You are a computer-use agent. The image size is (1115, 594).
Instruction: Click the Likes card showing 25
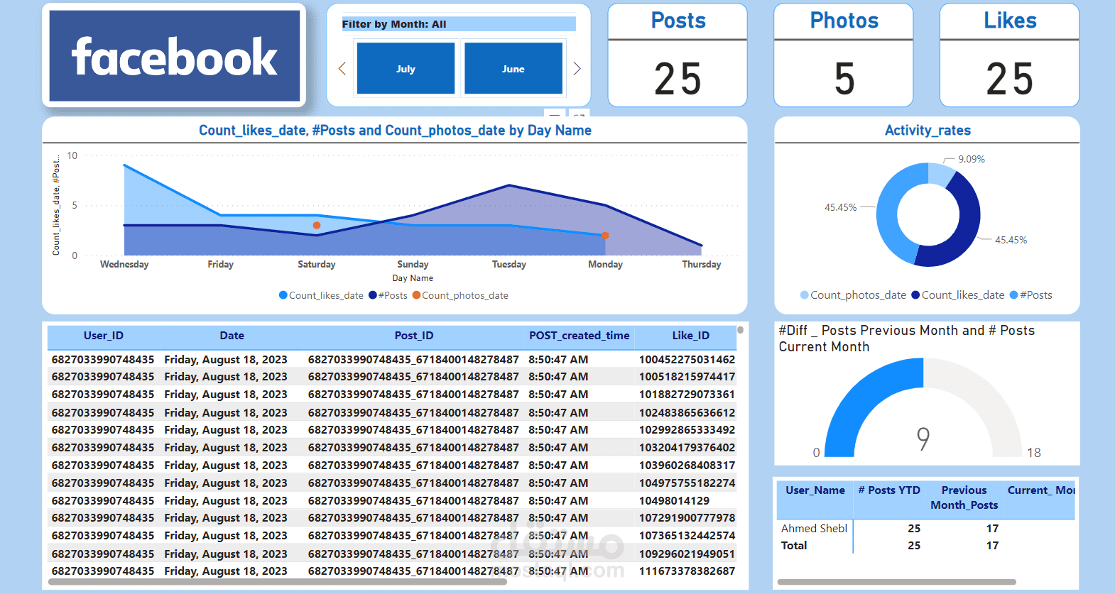click(x=1009, y=55)
